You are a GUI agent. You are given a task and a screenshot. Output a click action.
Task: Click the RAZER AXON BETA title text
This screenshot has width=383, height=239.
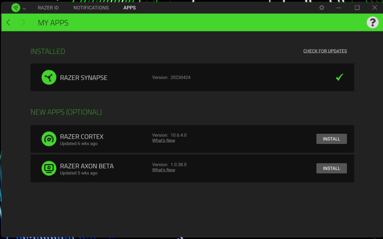[x=87, y=166]
